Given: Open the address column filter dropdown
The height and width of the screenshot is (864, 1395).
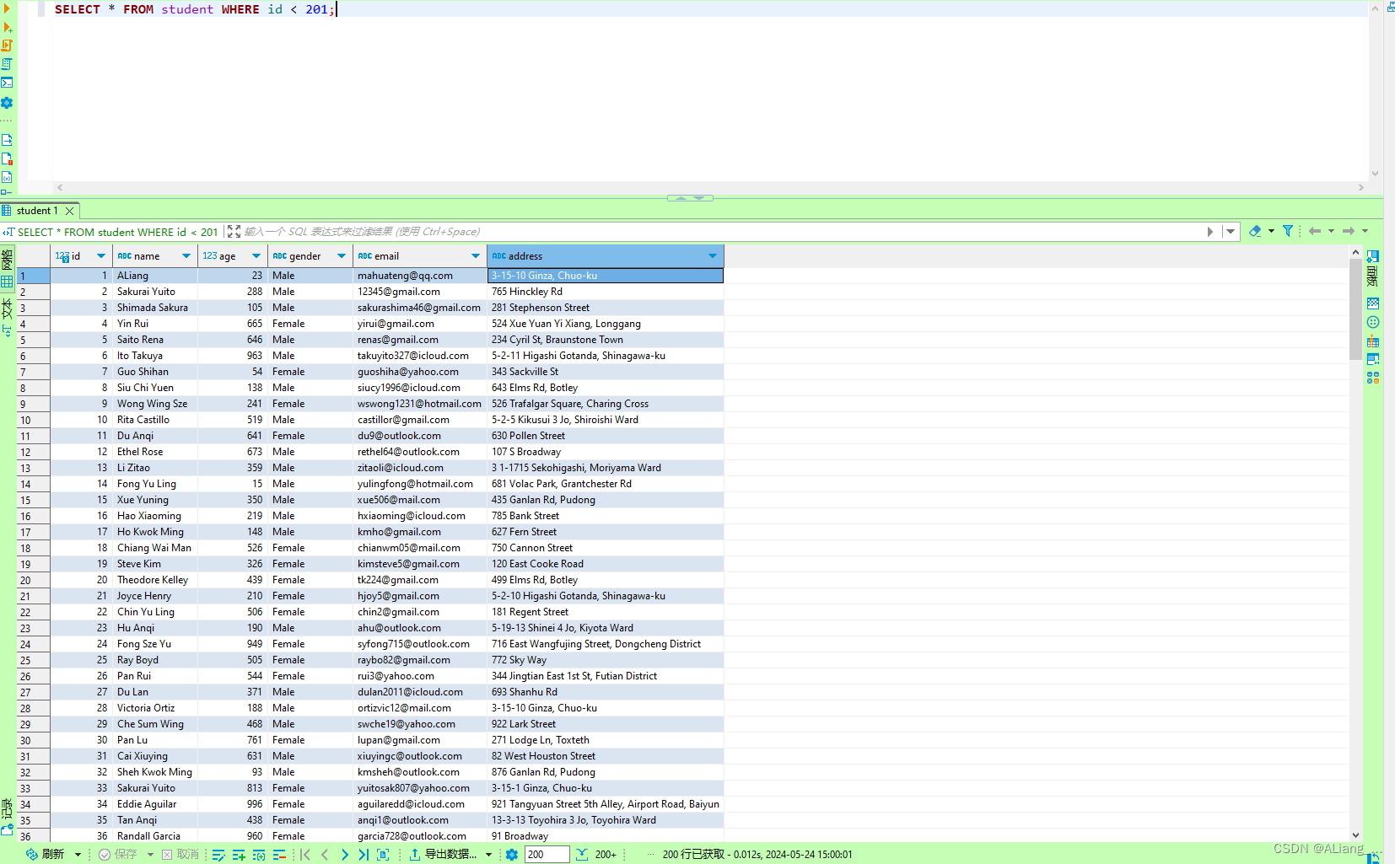Looking at the screenshot, I should pos(713,256).
